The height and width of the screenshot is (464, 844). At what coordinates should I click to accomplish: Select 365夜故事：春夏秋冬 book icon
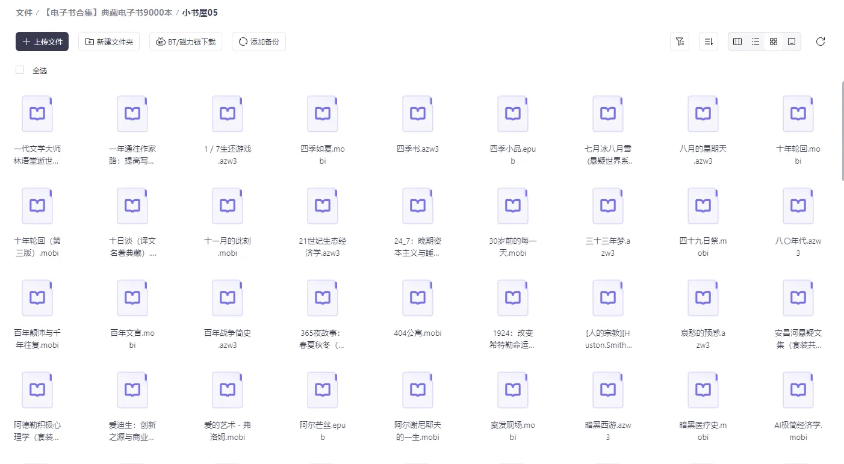click(x=323, y=298)
